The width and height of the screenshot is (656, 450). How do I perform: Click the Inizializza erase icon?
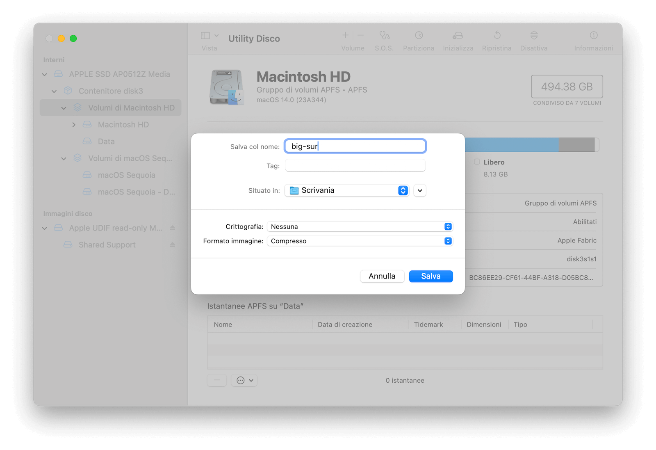458,35
